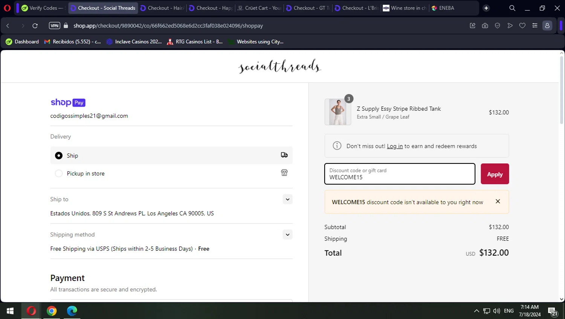Open the Dashboard bookmark
This screenshot has height=319, width=565.
coord(23,42)
